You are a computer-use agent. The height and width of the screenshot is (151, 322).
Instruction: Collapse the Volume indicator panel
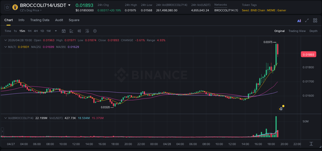pos(6,118)
